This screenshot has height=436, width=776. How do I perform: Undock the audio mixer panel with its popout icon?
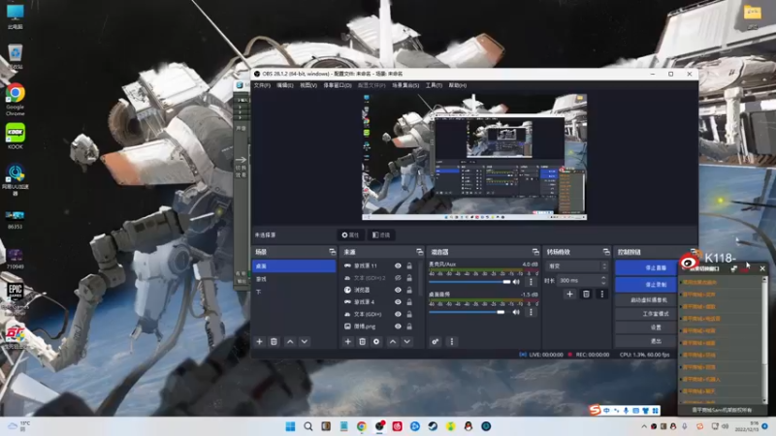click(535, 252)
